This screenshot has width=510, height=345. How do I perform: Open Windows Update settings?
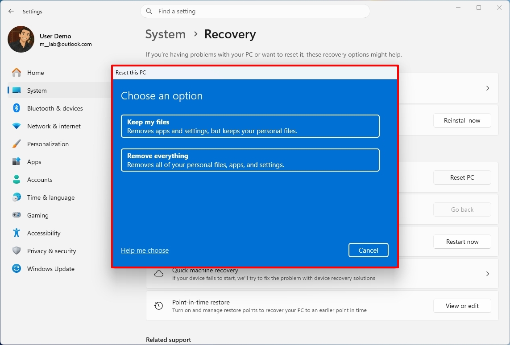(x=59, y=269)
